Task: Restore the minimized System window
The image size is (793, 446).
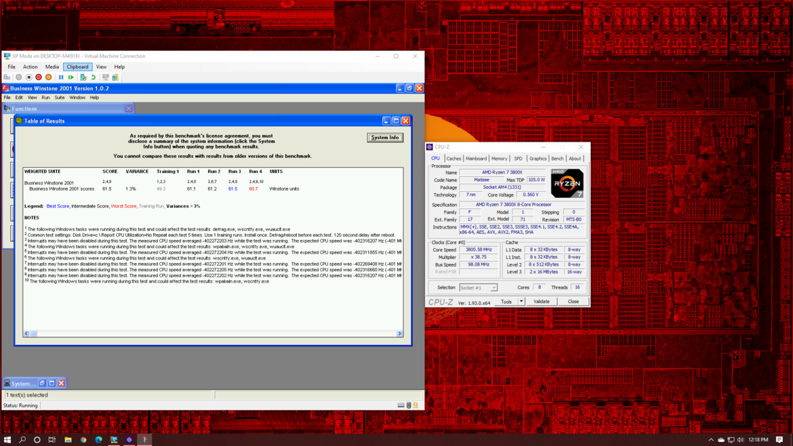Action: [x=43, y=383]
